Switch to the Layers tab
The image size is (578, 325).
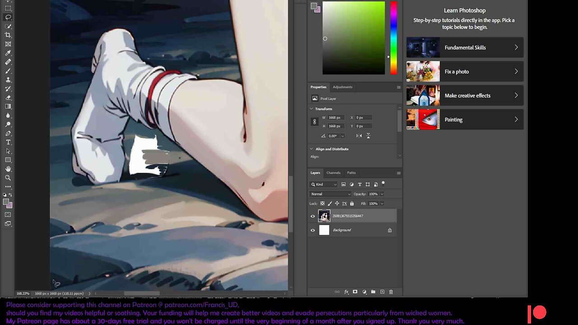click(x=315, y=173)
